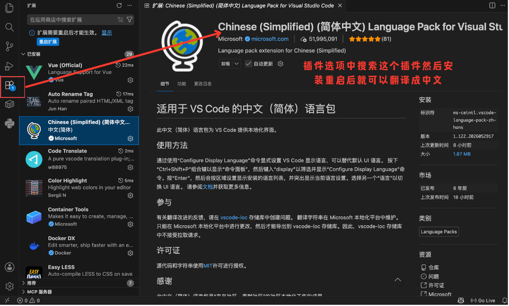Select the Docker DX extension entry

tap(79, 246)
